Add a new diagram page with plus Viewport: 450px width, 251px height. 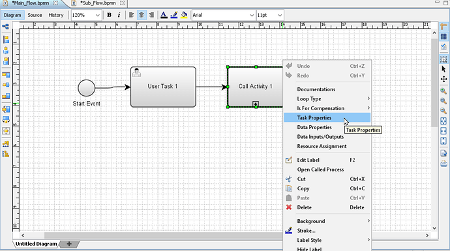pos(69,244)
